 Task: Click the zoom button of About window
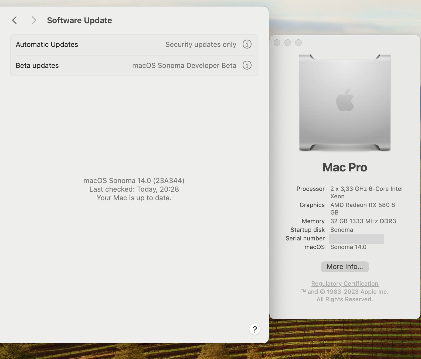tap(298, 43)
